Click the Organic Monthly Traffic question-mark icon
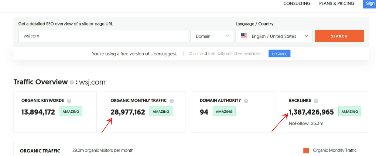 coord(172,101)
